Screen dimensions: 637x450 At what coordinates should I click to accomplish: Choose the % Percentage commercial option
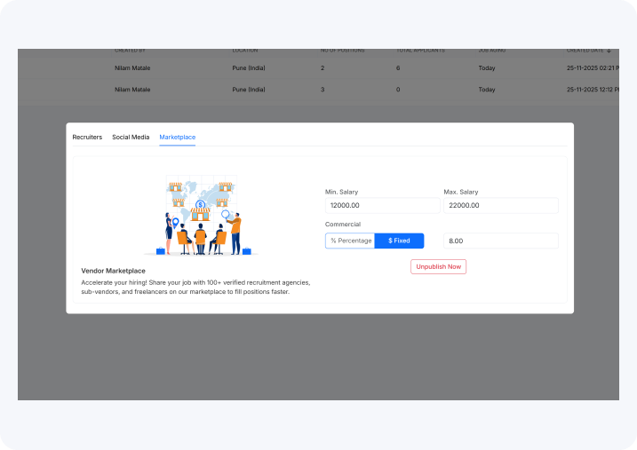pyautogui.click(x=350, y=241)
